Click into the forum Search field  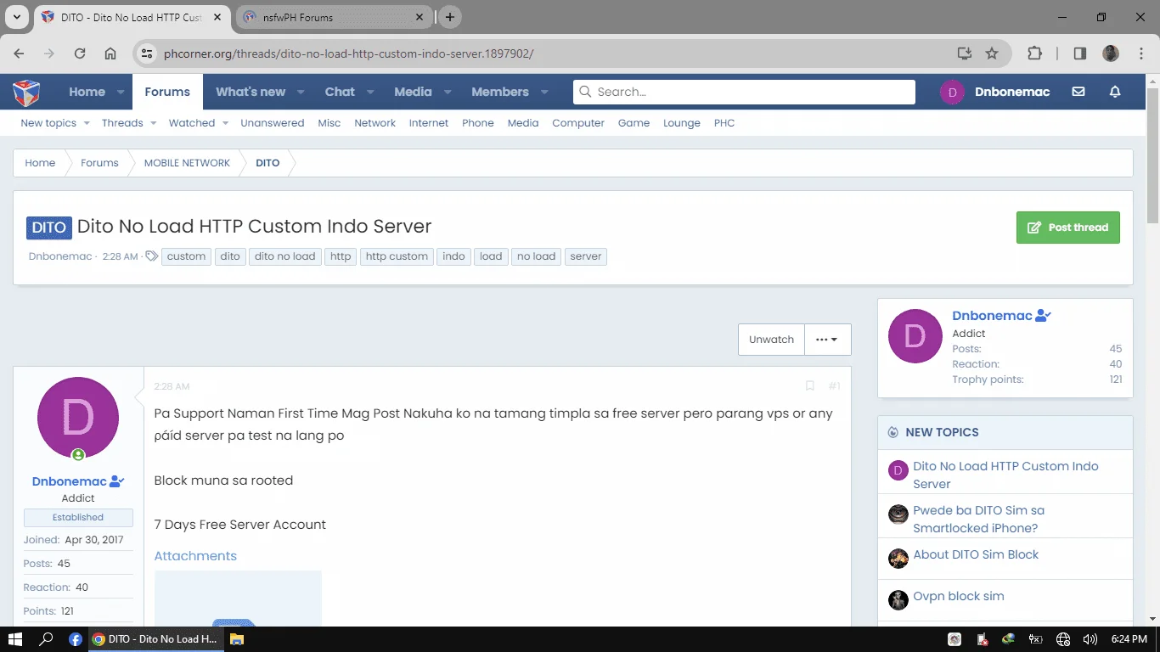click(744, 92)
